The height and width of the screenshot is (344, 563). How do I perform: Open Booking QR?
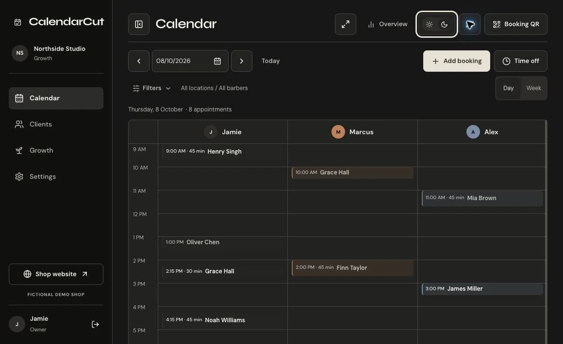click(x=515, y=24)
